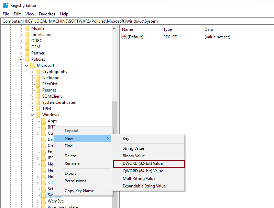
Task: Click the mozilla.org folder icon
Action: click(27, 35)
